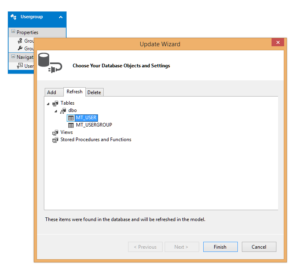Click the key property icon
Screen dimensions: 300x273
tap(20, 41)
